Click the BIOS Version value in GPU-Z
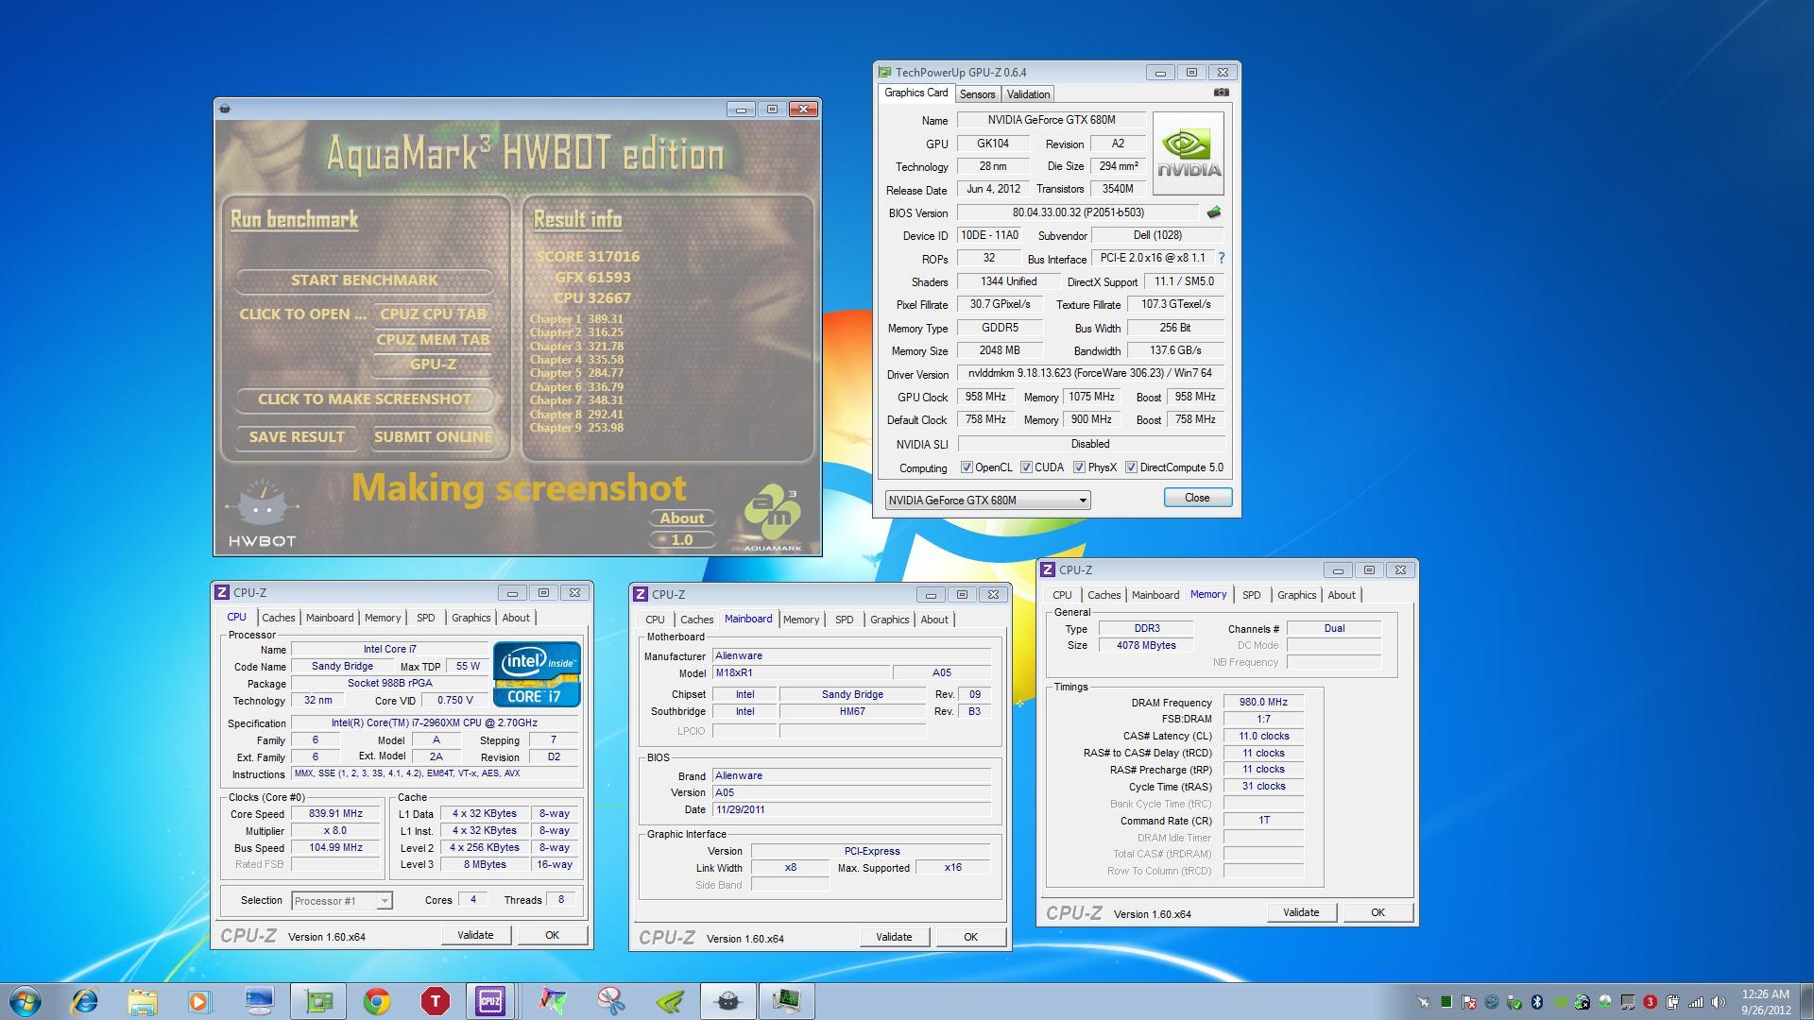The width and height of the screenshot is (1814, 1020). 1078,213
